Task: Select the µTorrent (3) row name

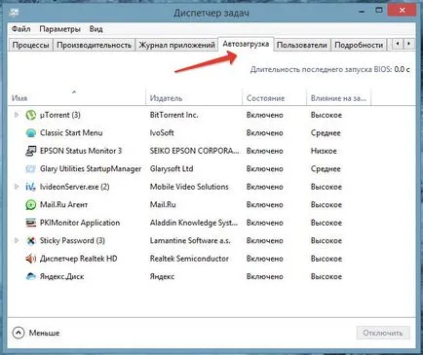Action: click(60, 115)
